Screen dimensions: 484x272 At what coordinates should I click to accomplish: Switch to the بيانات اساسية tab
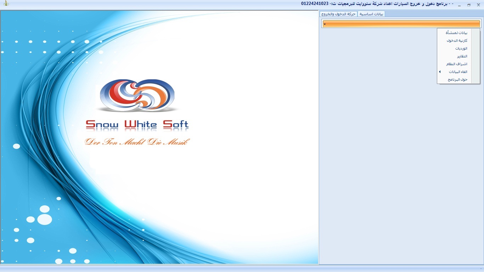371,14
